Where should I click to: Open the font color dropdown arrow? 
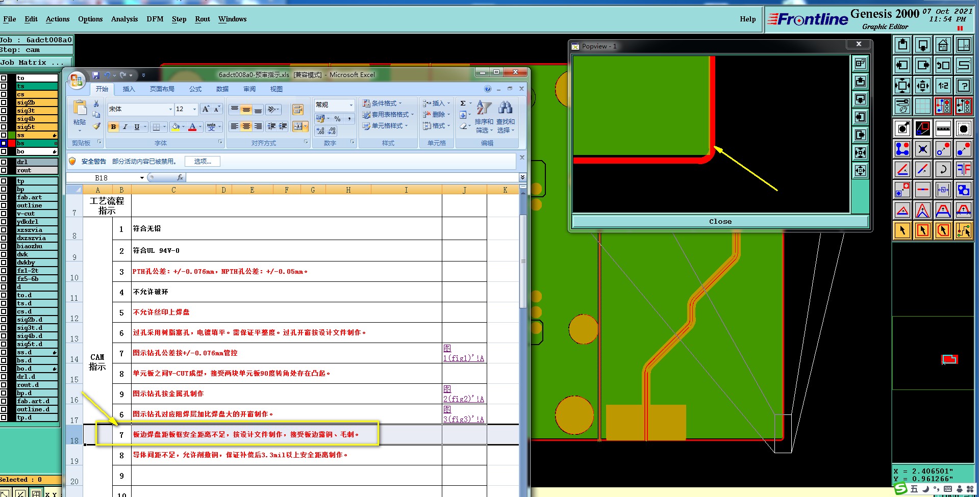(x=200, y=127)
